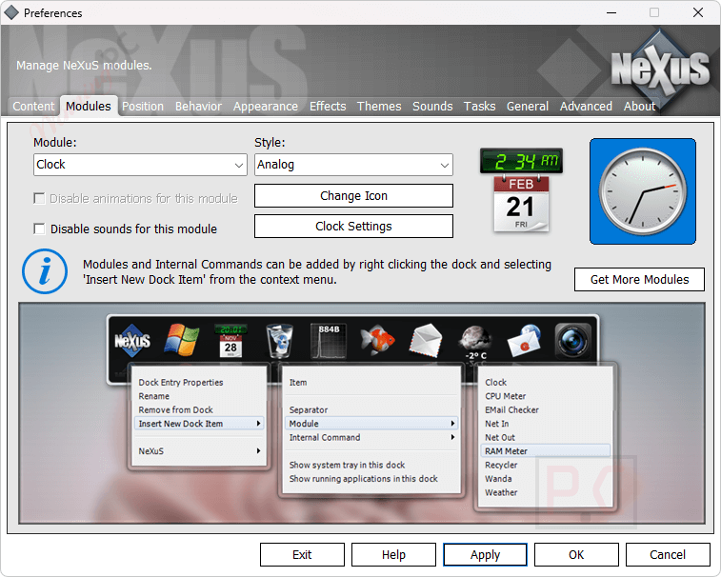
Task: Open the Themes tab
Action: point(379,107)
